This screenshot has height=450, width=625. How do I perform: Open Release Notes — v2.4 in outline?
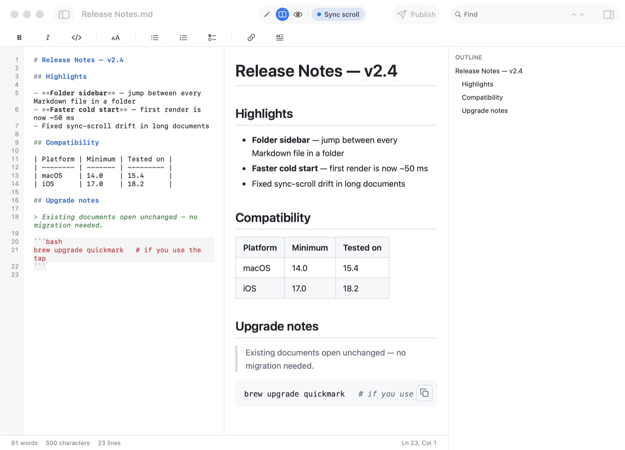(489, 71)
